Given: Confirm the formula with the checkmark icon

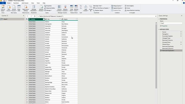Looking at the screenshot, I should click(31, 16).
